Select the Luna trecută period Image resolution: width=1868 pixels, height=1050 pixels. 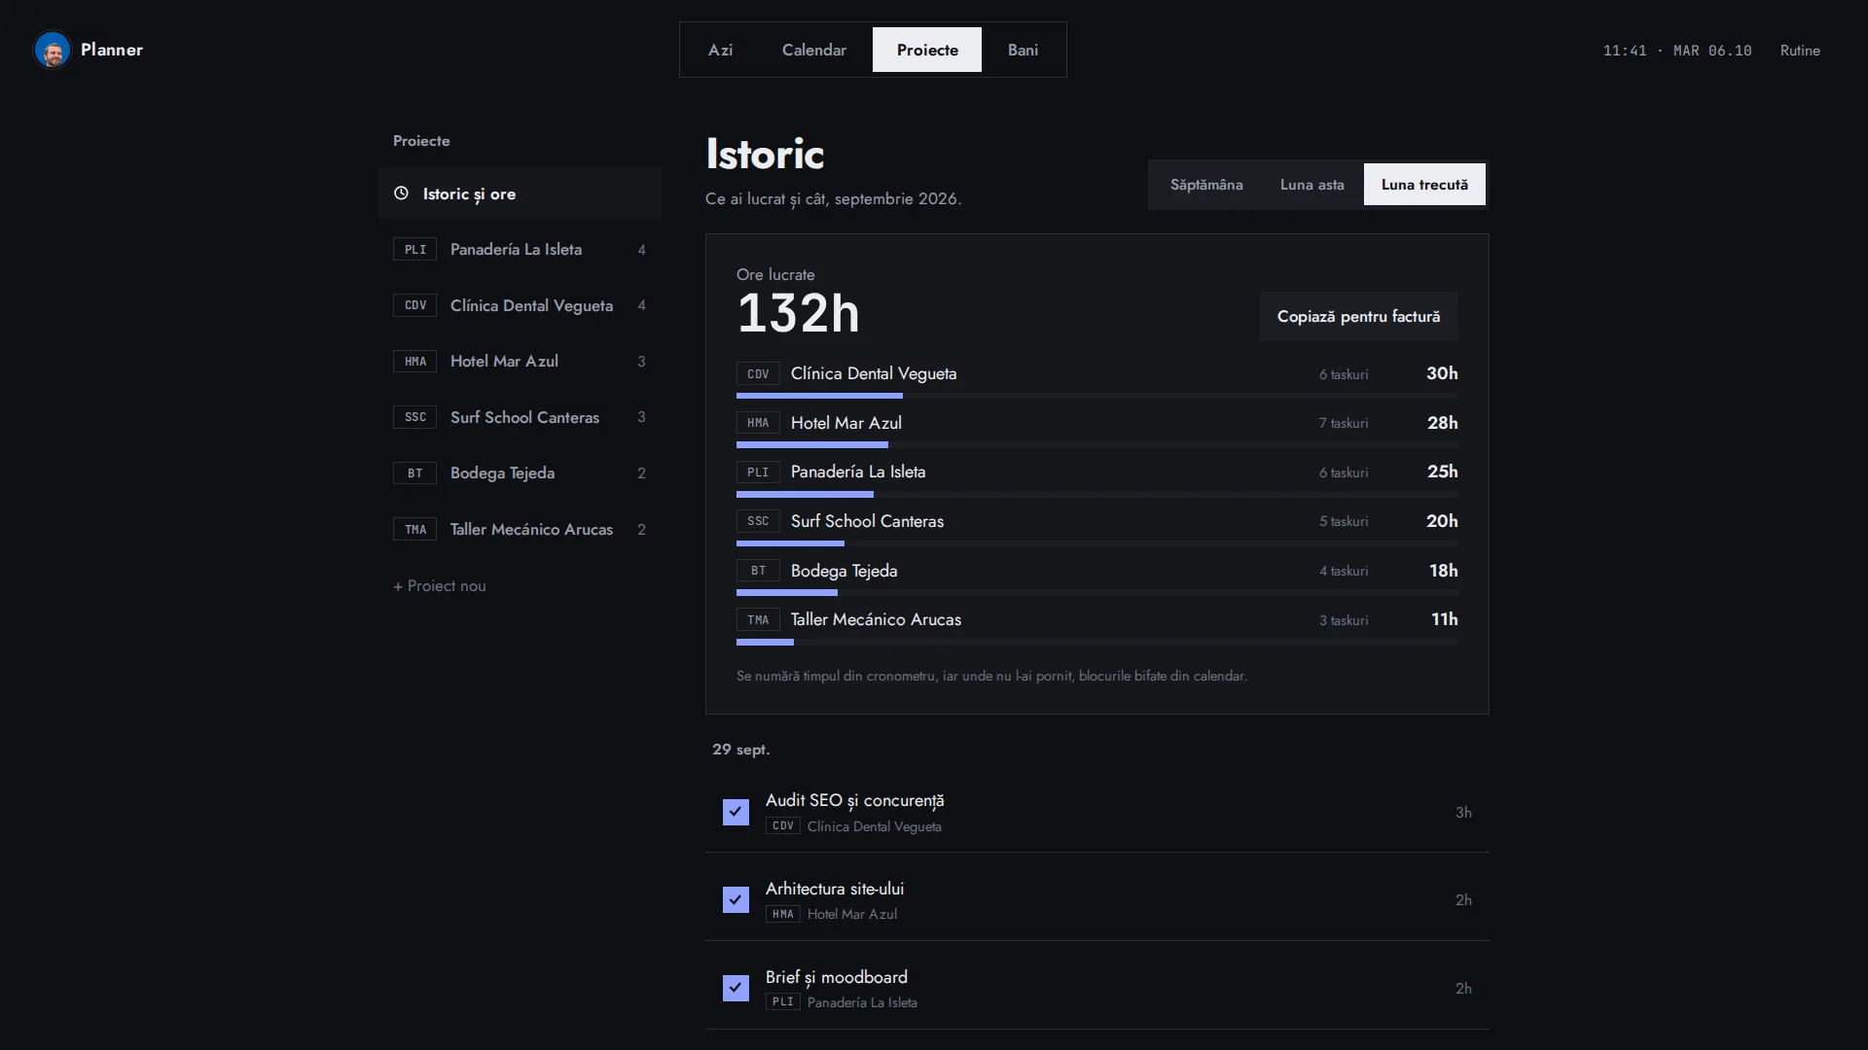point(1424,185)
